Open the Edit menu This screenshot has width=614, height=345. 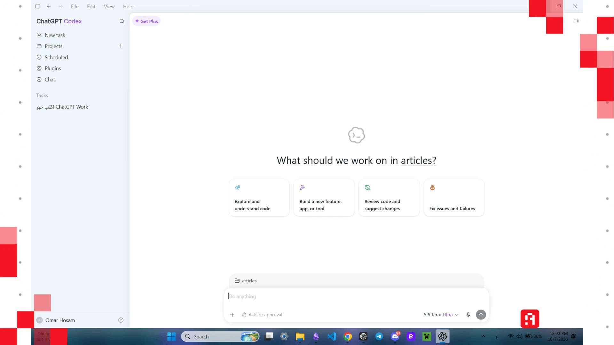[91, 6]
